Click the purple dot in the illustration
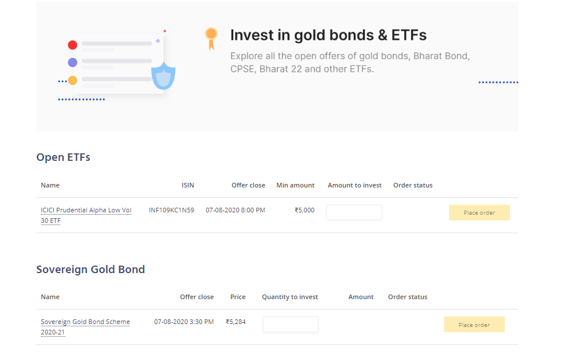The image size is (565, 357). tap(72, 62)
